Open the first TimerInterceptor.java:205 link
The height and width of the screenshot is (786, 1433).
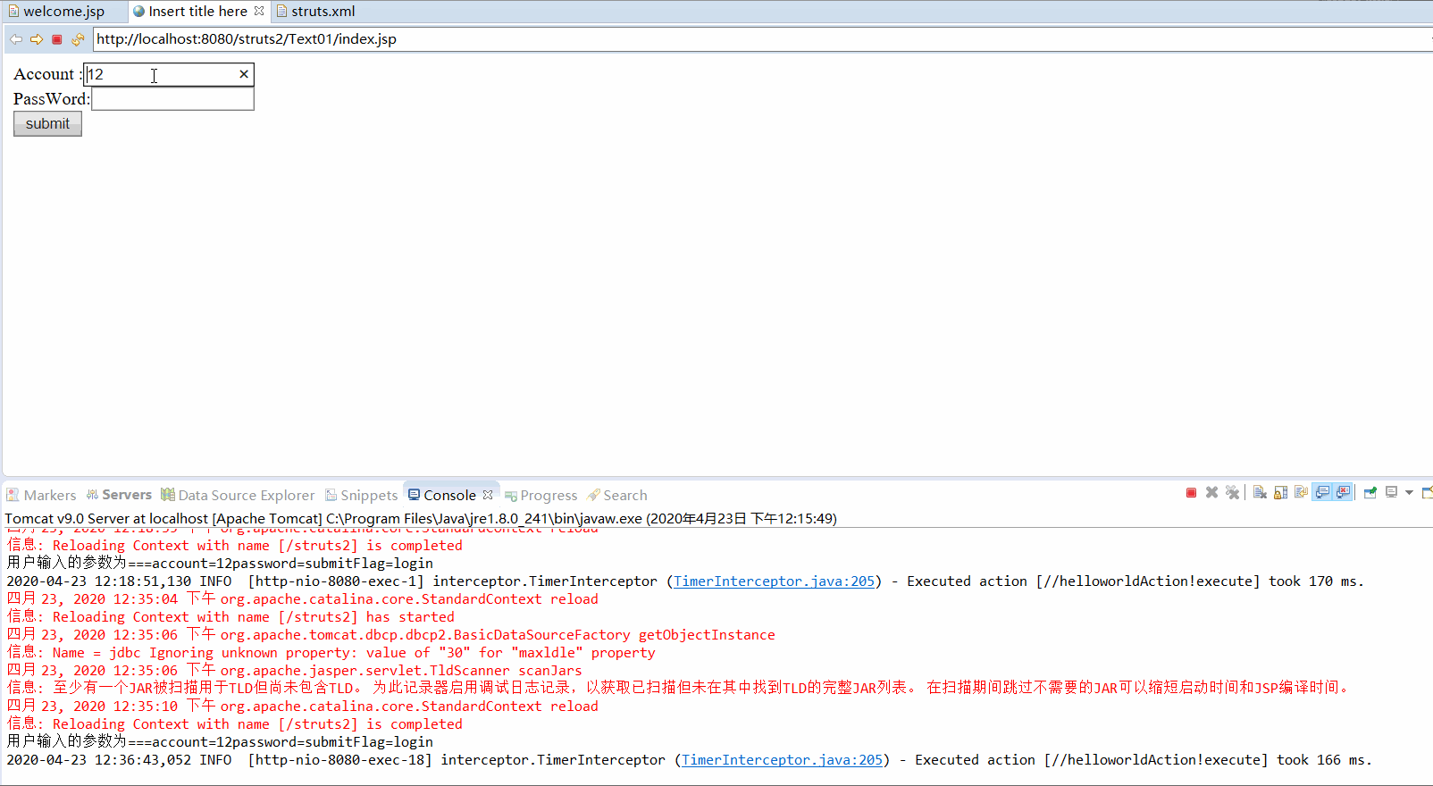(774, 581)
